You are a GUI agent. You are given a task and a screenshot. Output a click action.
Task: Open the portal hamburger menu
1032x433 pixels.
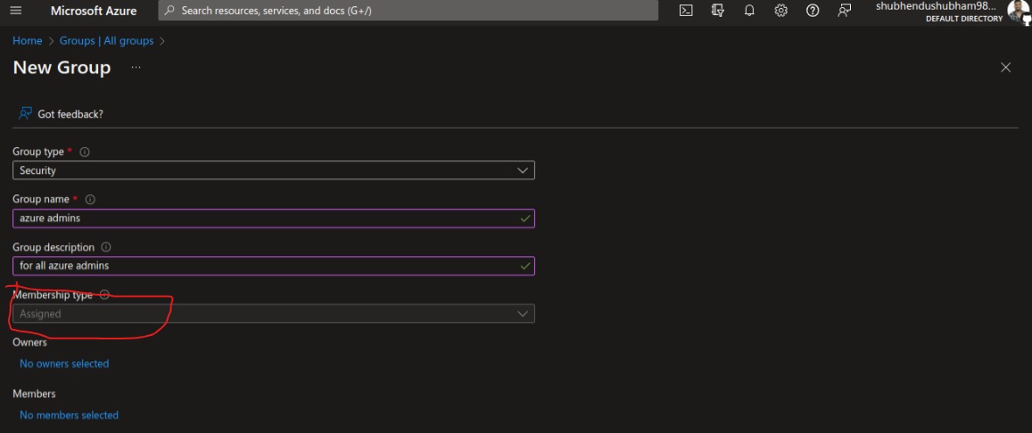click(16, 10)
